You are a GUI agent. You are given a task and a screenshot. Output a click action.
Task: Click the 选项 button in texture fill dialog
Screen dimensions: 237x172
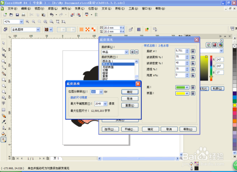[x=110, y=129]
